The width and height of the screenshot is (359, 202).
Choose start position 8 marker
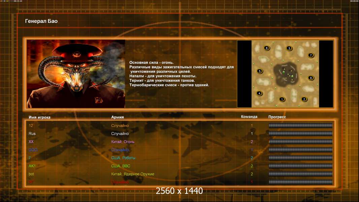311,78
